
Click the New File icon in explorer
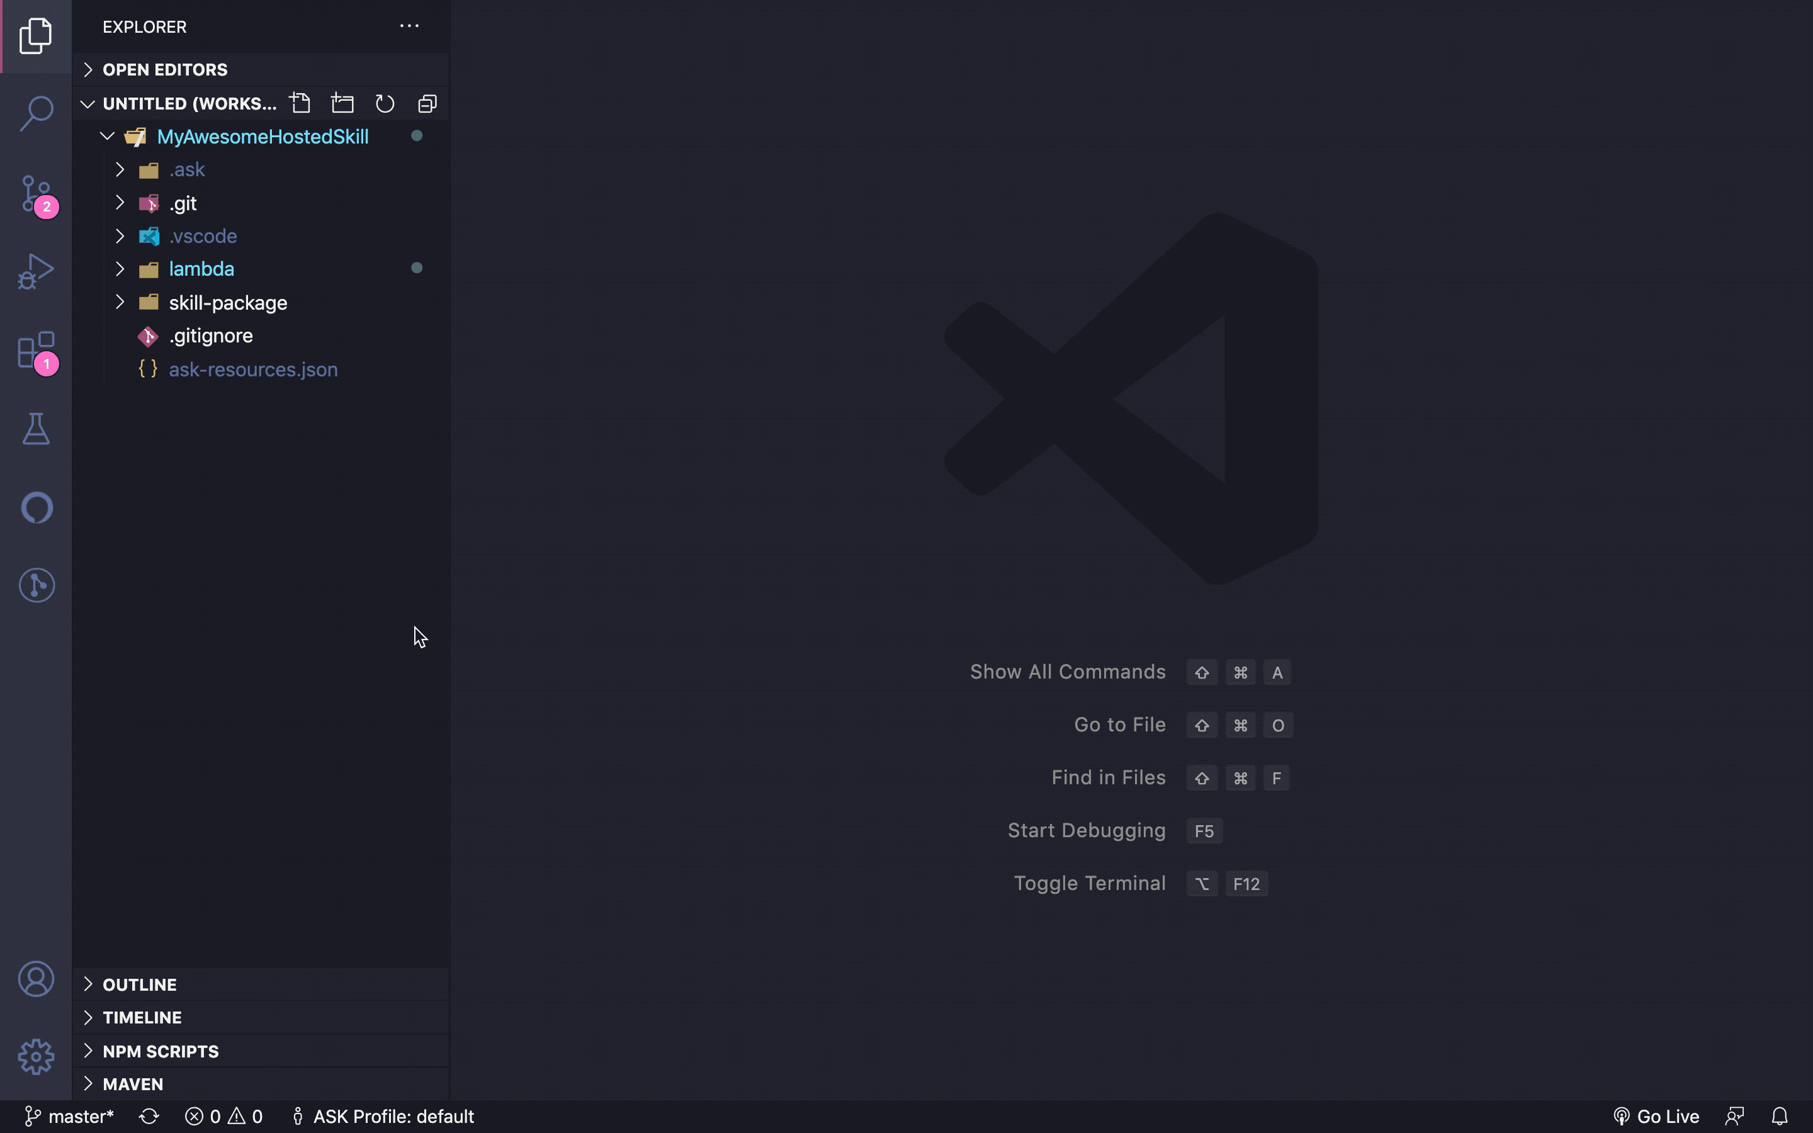300,103
